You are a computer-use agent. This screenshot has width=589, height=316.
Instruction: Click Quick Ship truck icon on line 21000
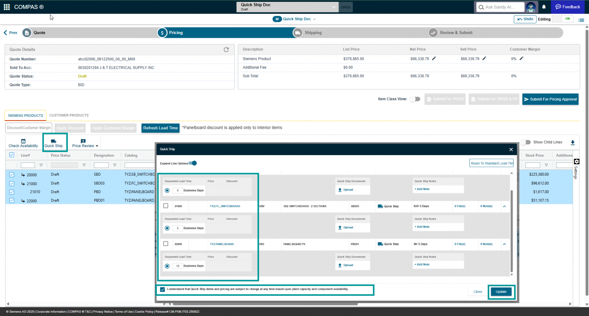(380, 207)
